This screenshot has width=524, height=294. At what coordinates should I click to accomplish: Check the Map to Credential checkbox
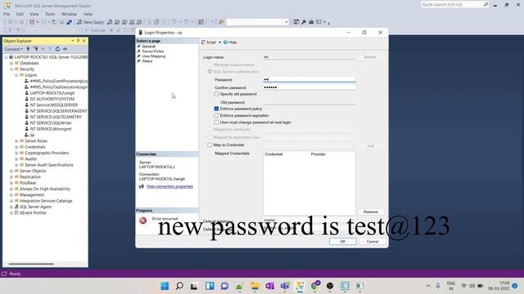tap(210, 145)
